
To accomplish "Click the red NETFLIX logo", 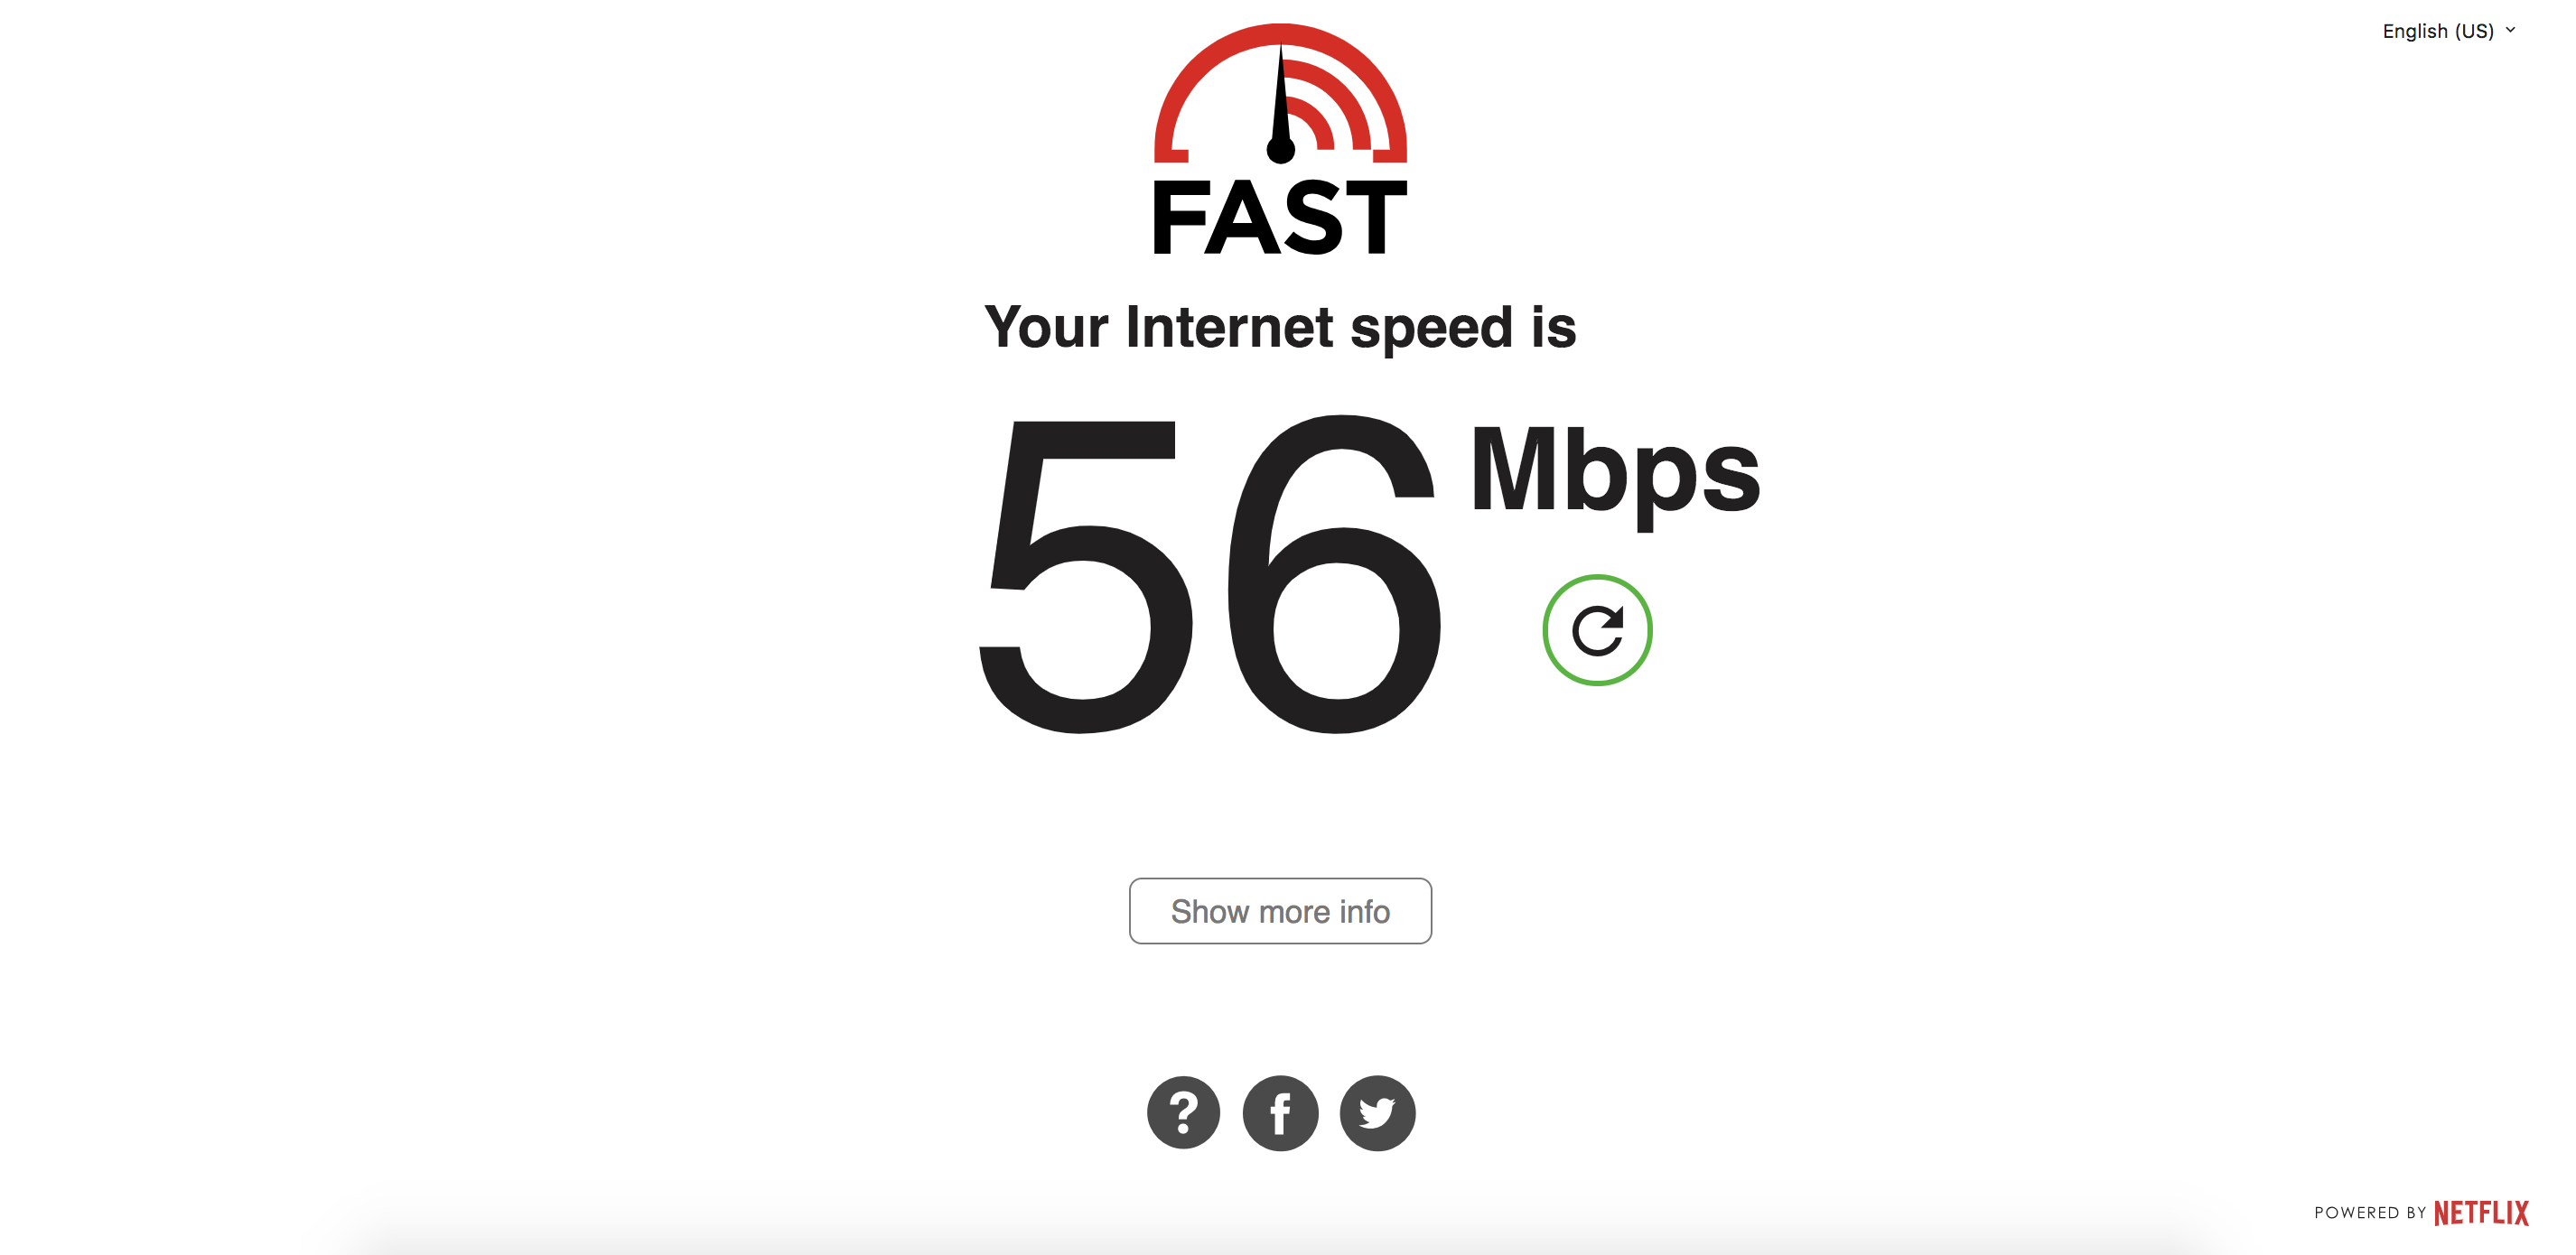I will (x=2481, y=1212).
